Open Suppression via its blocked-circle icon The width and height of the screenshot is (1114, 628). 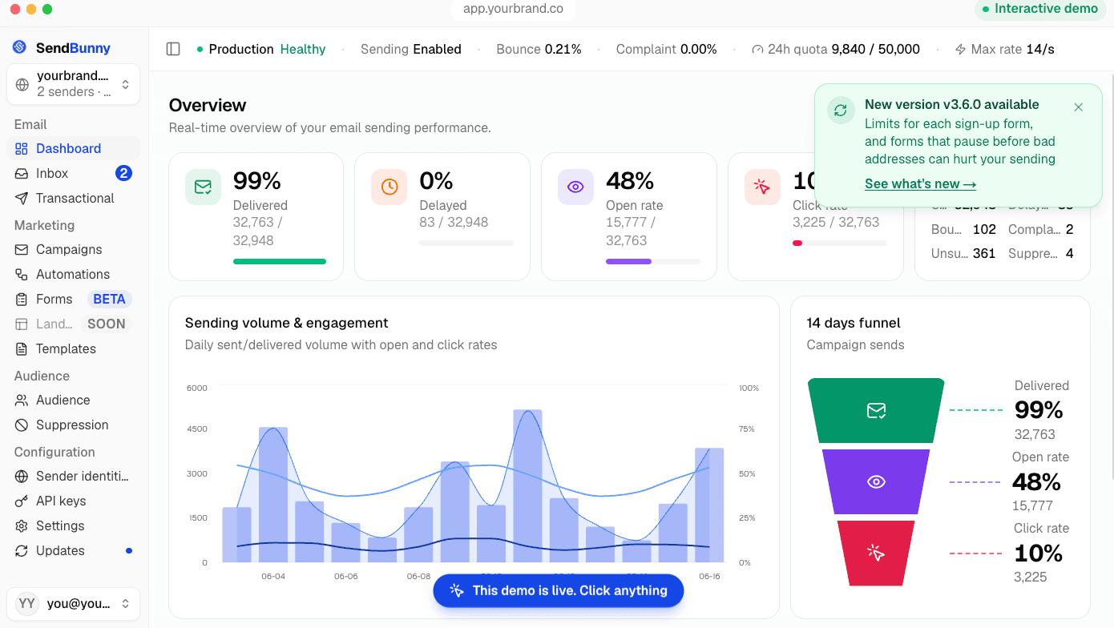22,425
